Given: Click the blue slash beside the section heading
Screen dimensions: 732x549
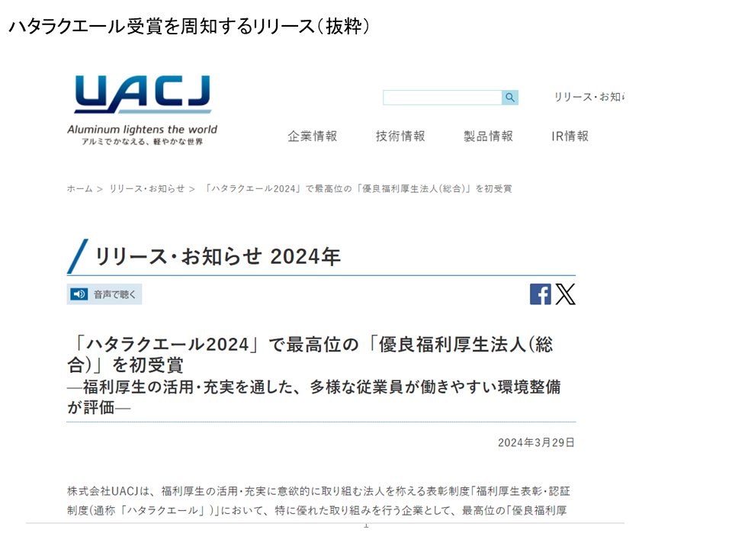Looking at the screenshot, I should [x=78, y=256].
